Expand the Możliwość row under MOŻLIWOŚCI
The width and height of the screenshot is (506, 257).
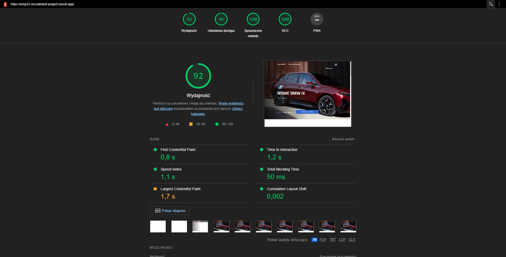[x=157, y=256]
